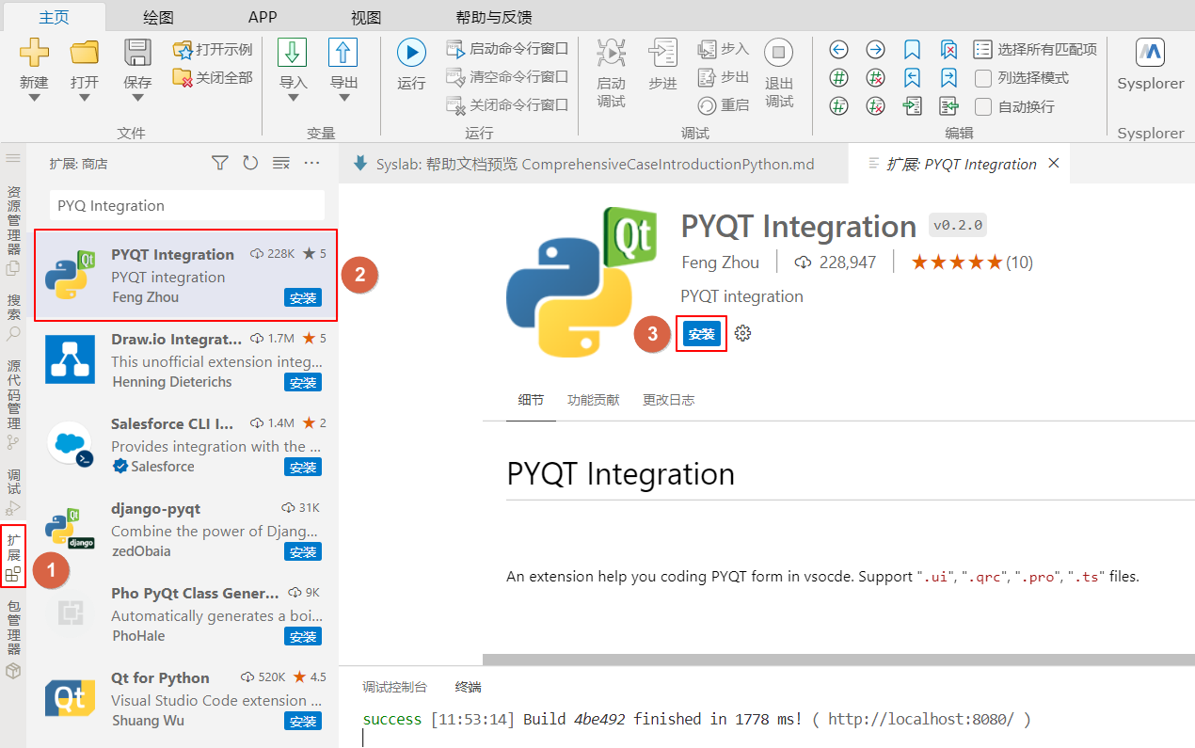This screenshot has width=1195, height=748.
Task: Install PYQT Integration via the 安装 button
Action: click(x=701, y=333)
